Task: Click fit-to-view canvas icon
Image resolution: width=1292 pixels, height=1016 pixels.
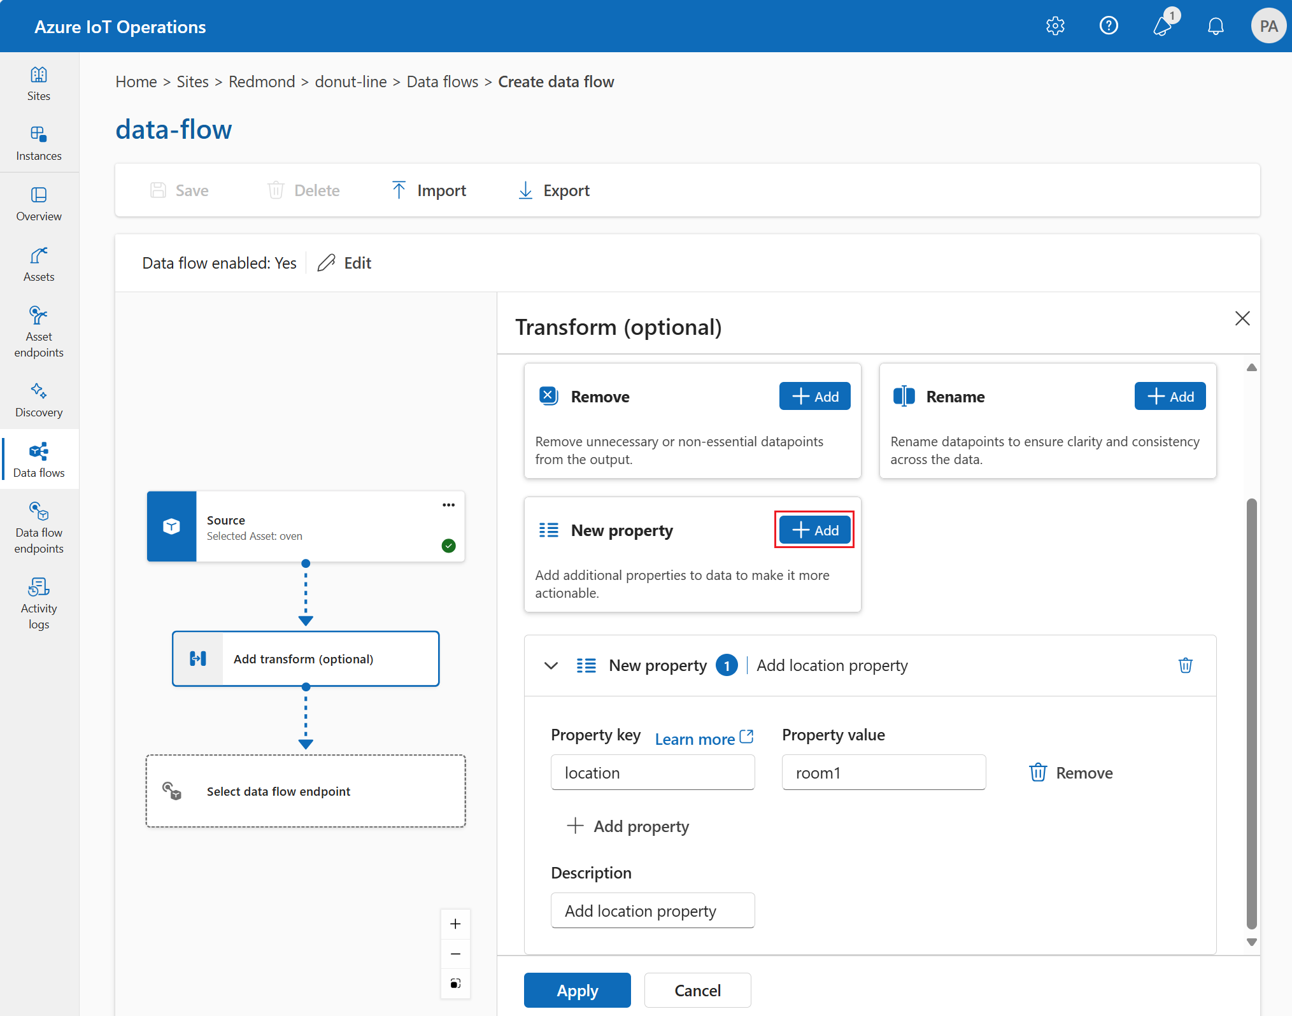Action: click(x=455, y=984)
